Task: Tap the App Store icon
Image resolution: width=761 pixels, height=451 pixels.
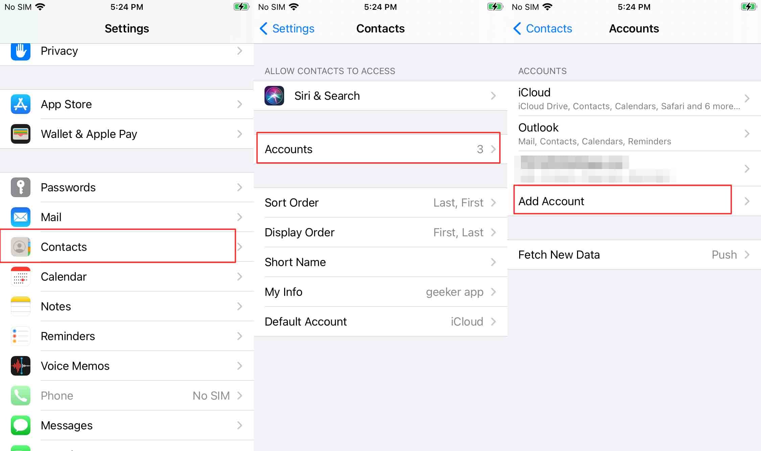Action: (21, 104)
